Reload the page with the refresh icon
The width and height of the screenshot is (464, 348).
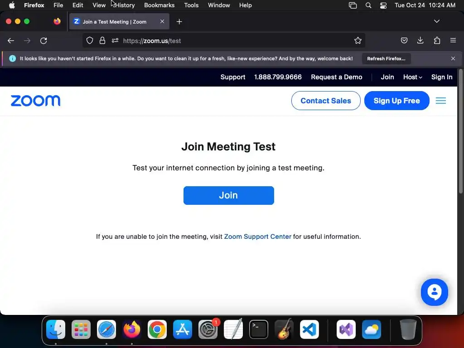43,41
